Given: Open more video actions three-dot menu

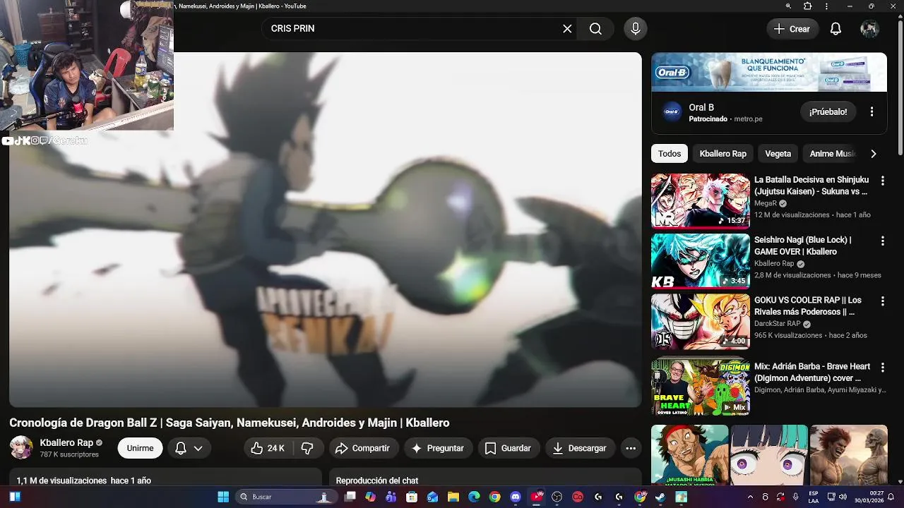Looking at the screenshot, I should coord(631,448).
